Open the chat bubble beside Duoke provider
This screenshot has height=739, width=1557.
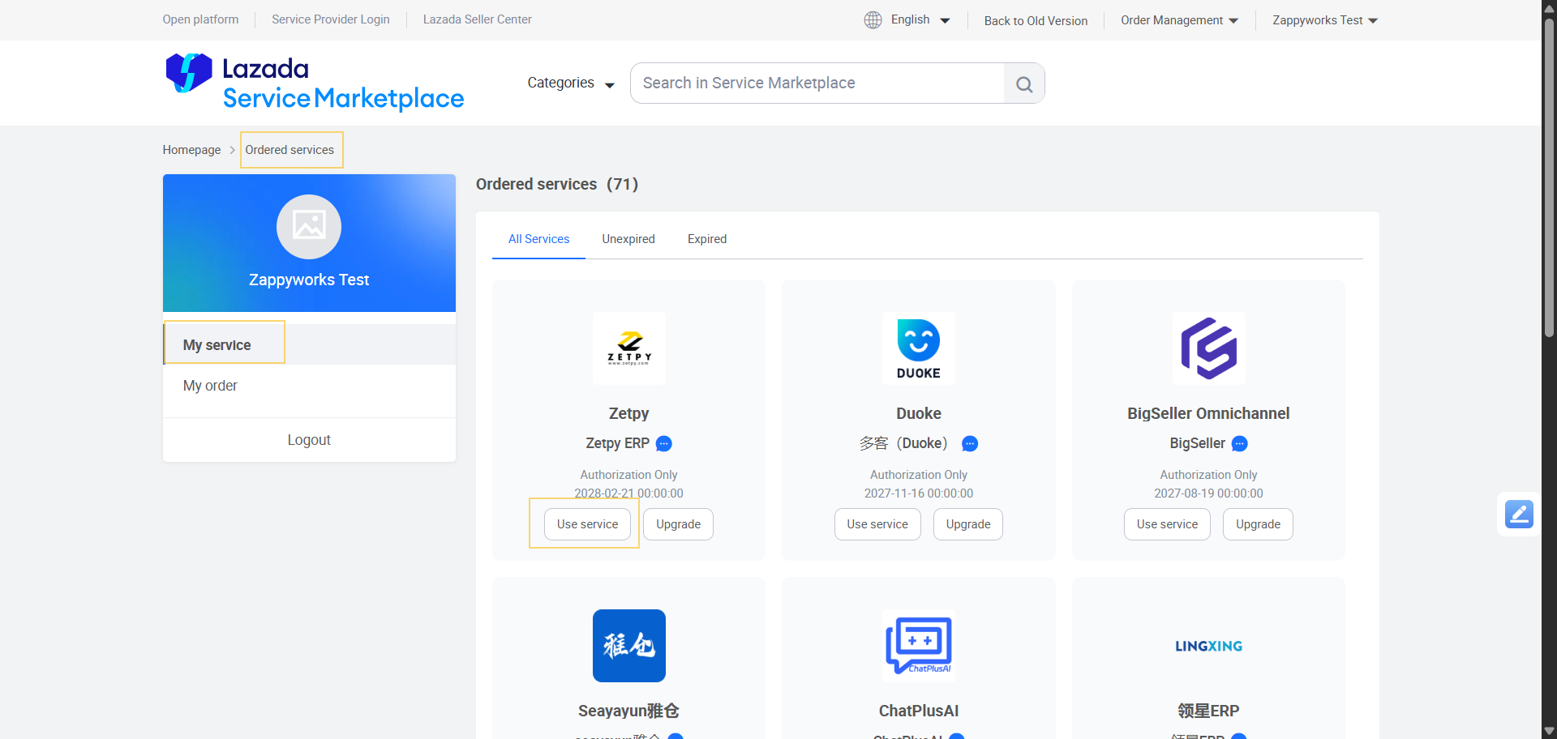[x=970, y=444]
